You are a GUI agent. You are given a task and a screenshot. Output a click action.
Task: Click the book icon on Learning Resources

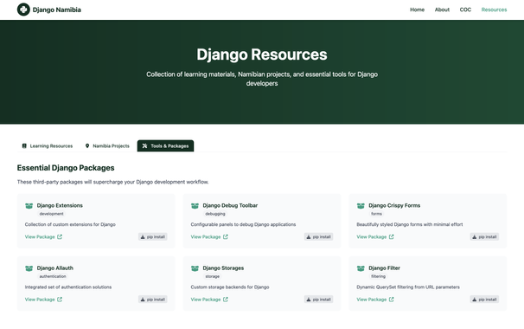(x=24, y=146)
